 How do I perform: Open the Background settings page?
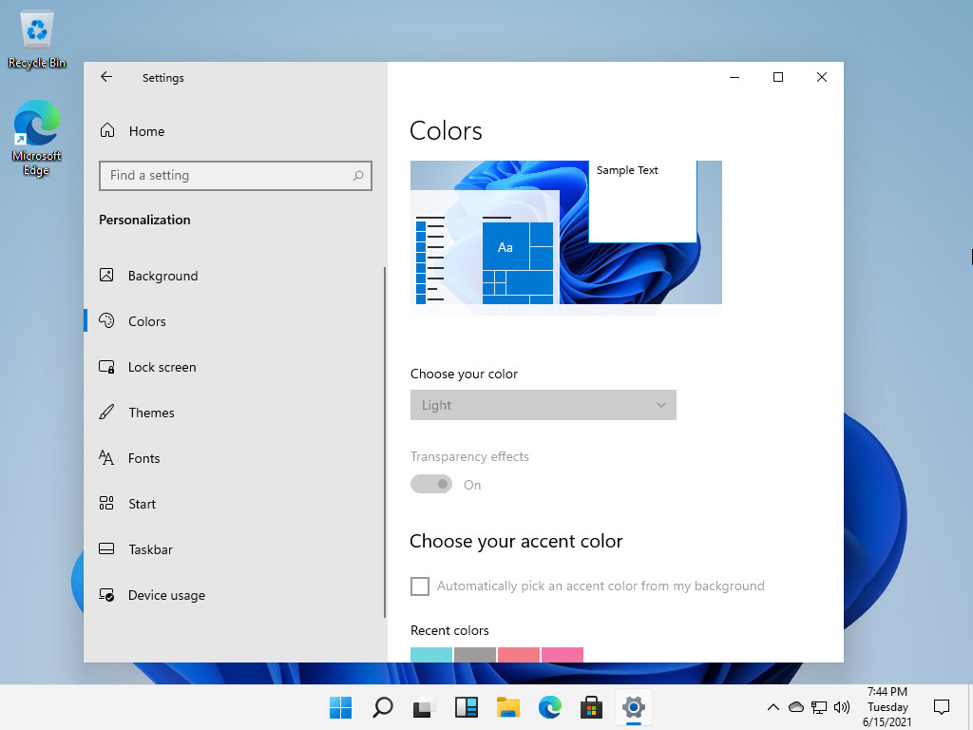(x=162, y=276)
